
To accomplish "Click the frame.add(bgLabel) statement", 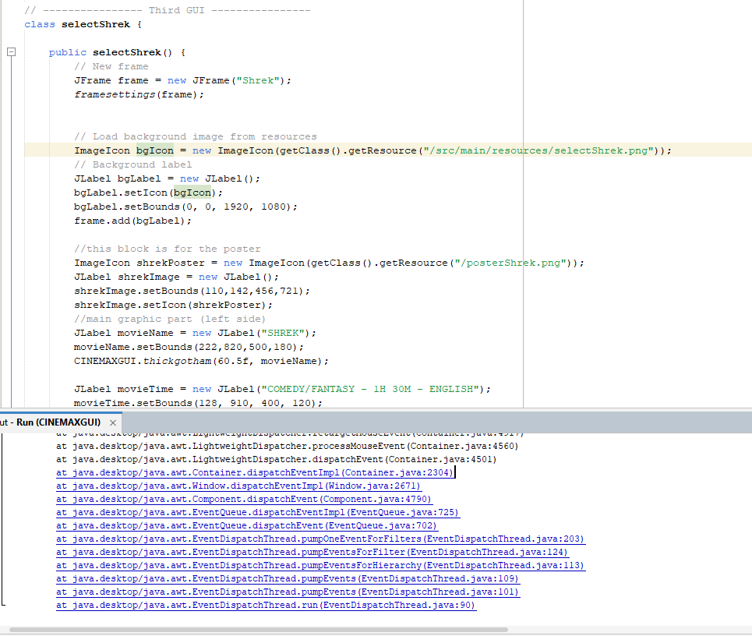I will [132, 221].
